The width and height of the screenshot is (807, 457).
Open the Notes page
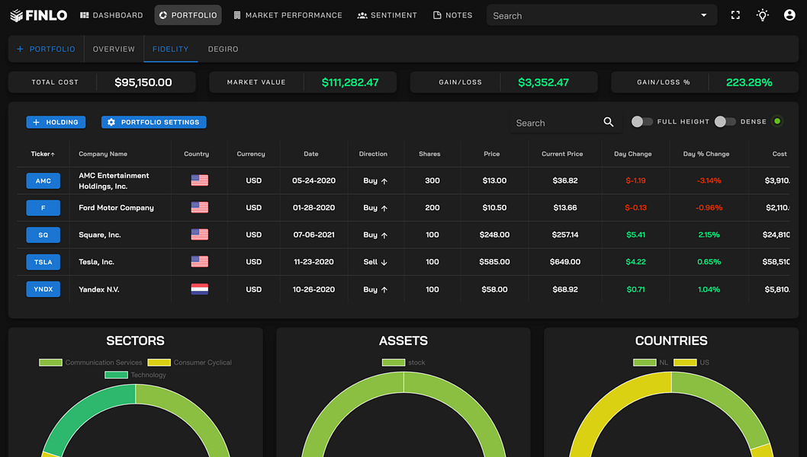pos(453,15)
